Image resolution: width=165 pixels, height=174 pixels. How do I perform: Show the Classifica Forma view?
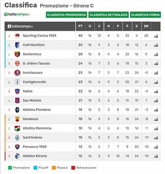[x=145, y=15]
